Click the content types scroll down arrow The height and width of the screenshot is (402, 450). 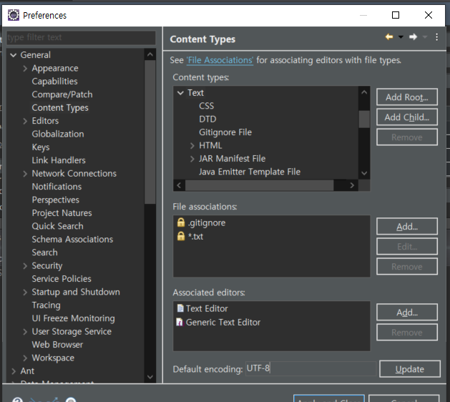pos(364,173)
